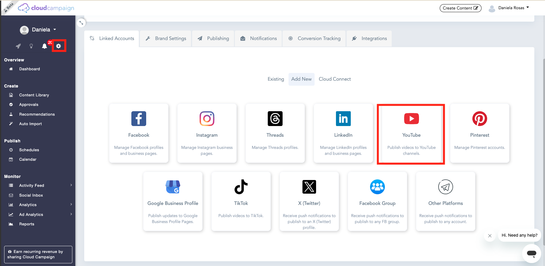This screenshot has width=545, height=266.
Task: Open Auto Import page
Action: [31, 124]
